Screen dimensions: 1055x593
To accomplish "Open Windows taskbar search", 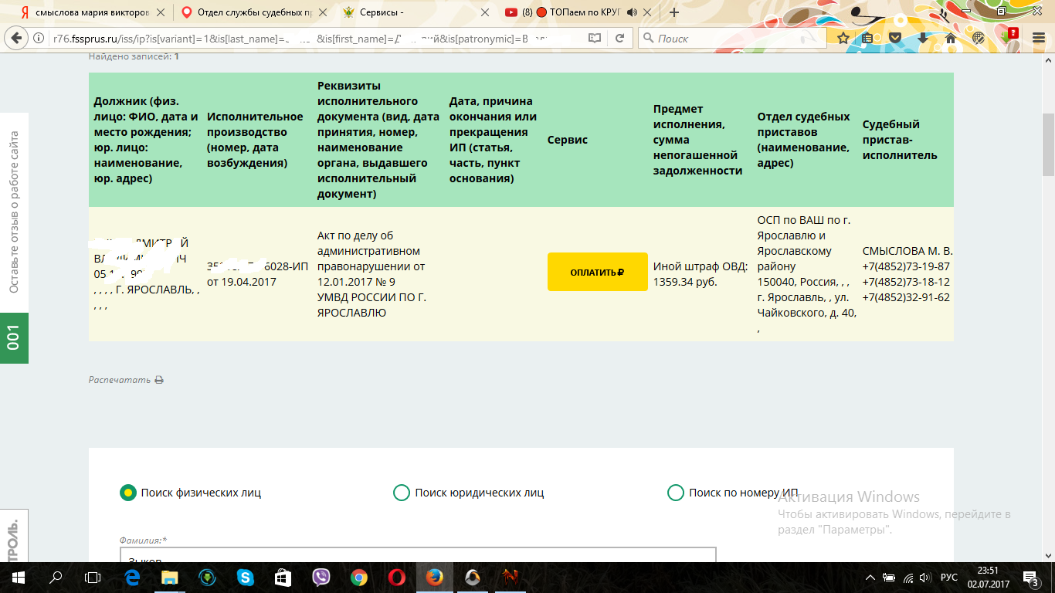I will click(x=56, y=577).
